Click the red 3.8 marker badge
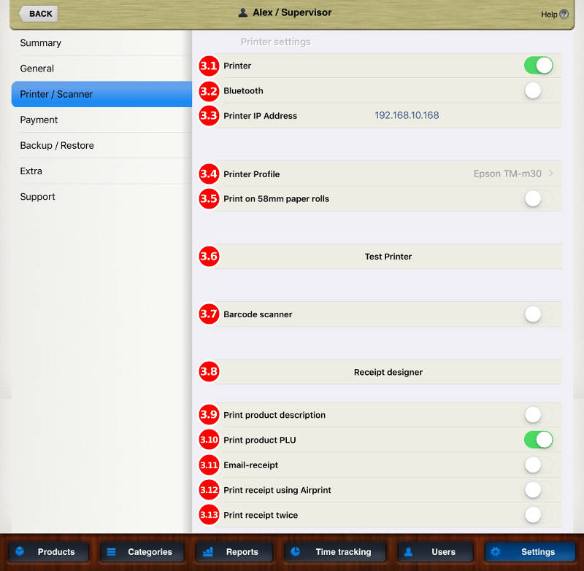 (210, 372)
